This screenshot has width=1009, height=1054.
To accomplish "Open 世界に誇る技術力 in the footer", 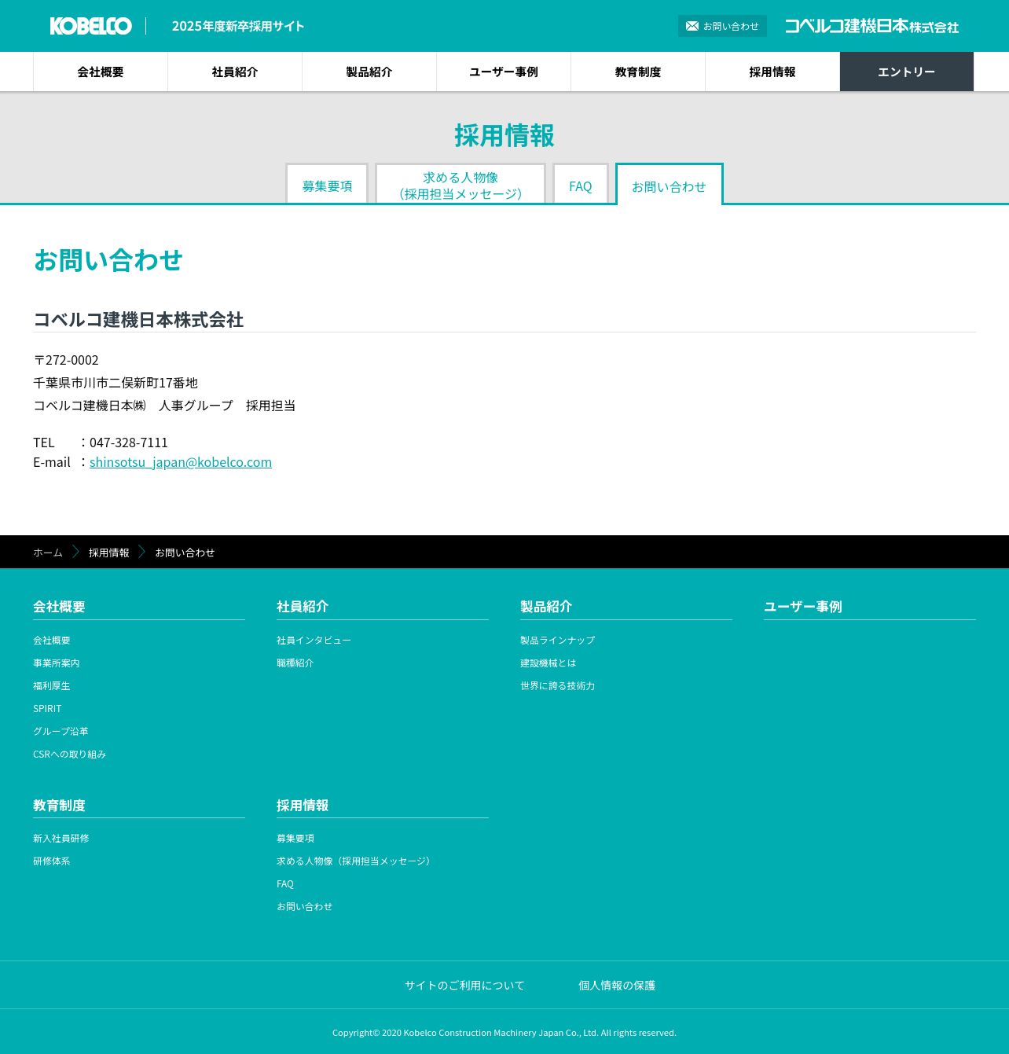I will (x=558, y=686).
